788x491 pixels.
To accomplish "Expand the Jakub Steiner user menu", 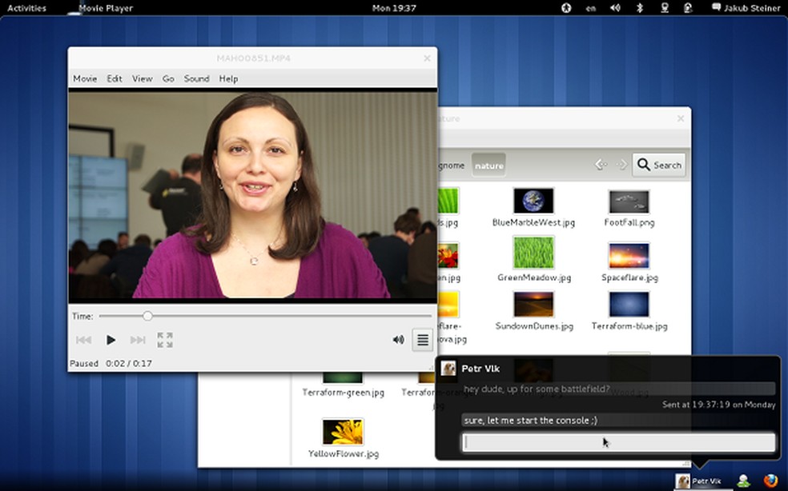I will pyautogui.click(x=745, y=8).
